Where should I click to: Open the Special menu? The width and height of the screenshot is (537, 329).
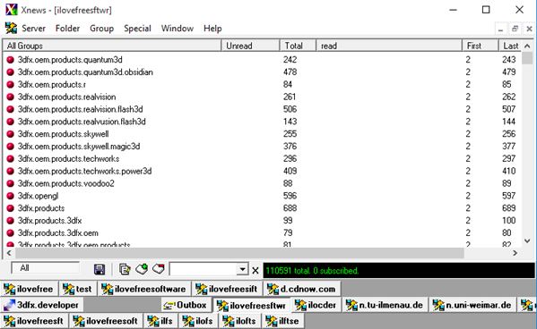[x=137, y=29]
